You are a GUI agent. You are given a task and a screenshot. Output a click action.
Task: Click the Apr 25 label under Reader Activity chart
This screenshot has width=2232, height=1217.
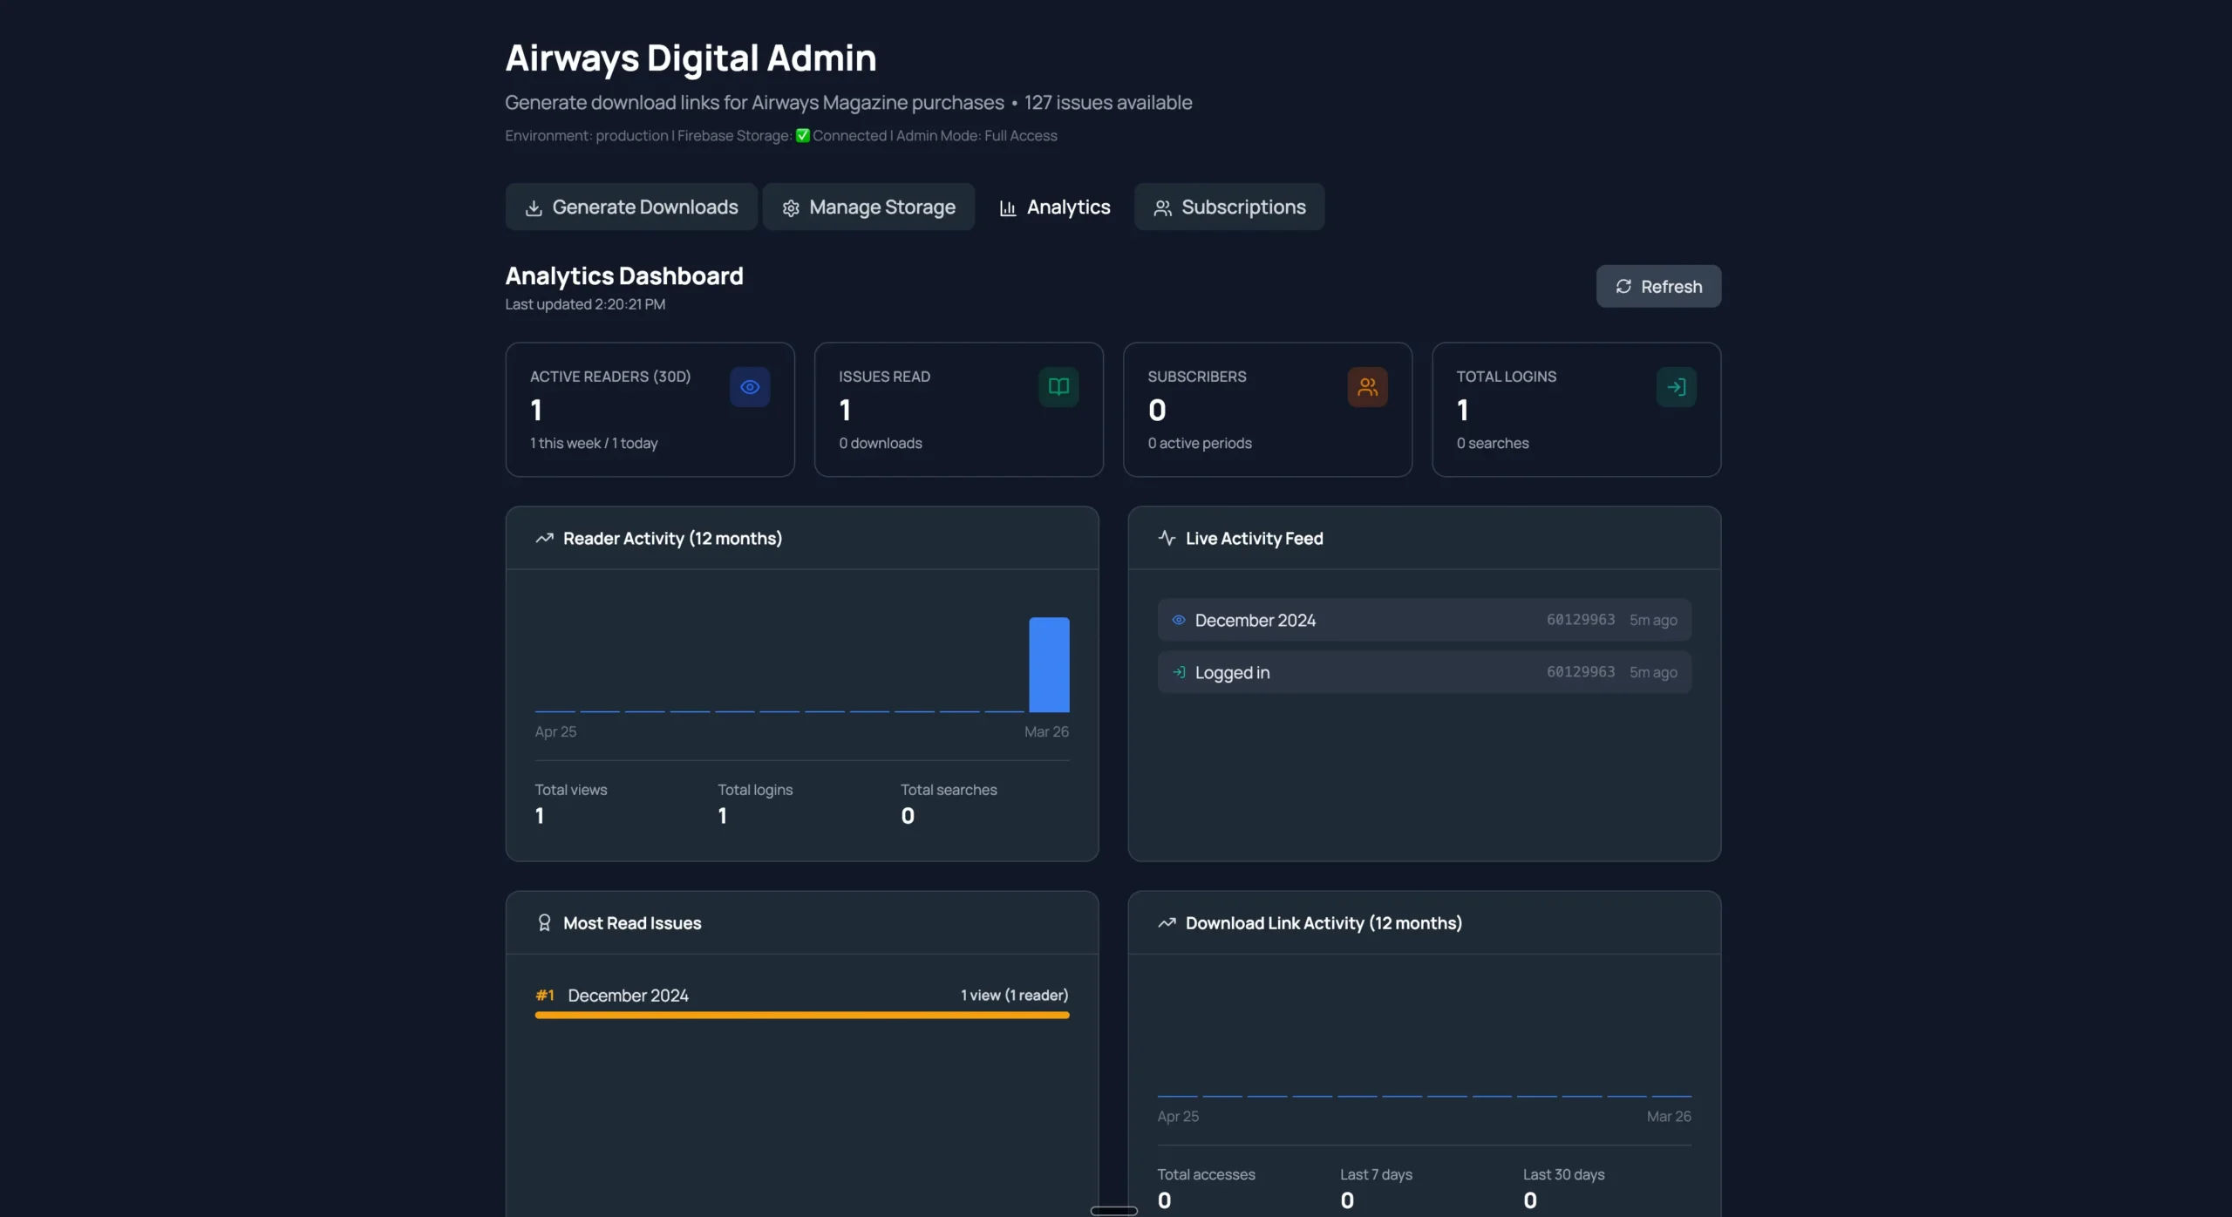(555, 731)
